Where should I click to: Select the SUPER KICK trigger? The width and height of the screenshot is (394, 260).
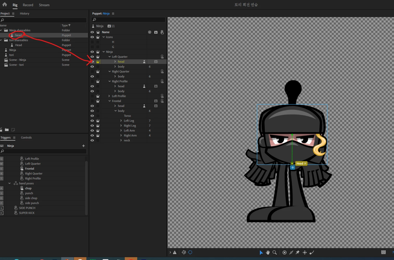point(27,213)
